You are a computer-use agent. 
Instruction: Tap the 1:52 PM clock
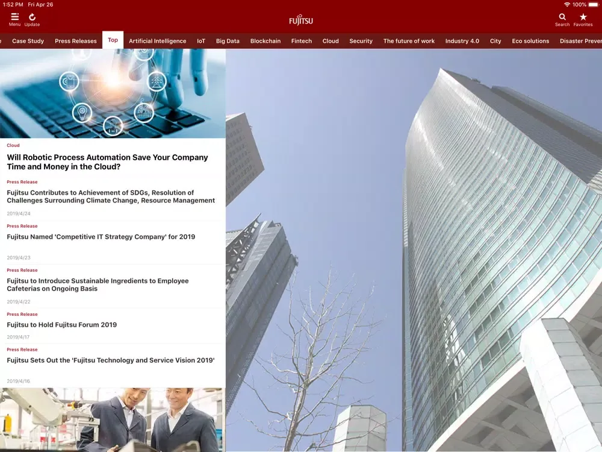[x=13, y=5]
